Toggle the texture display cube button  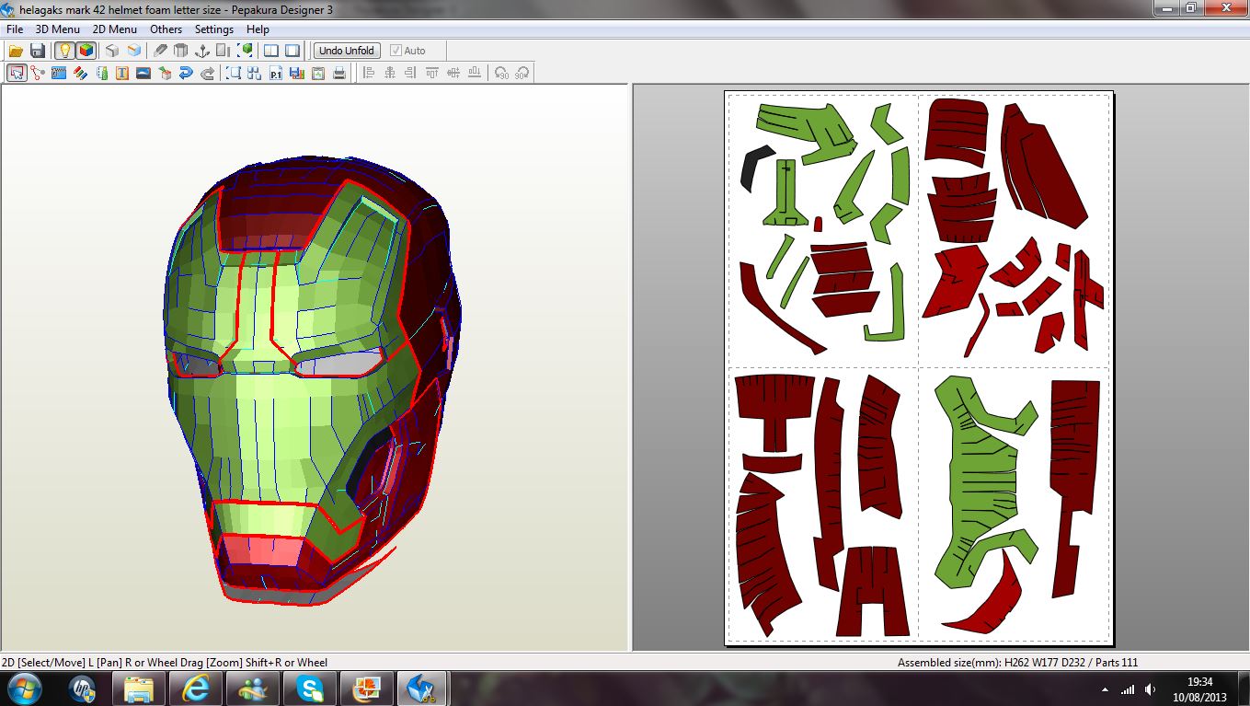(x=86, y=51)
